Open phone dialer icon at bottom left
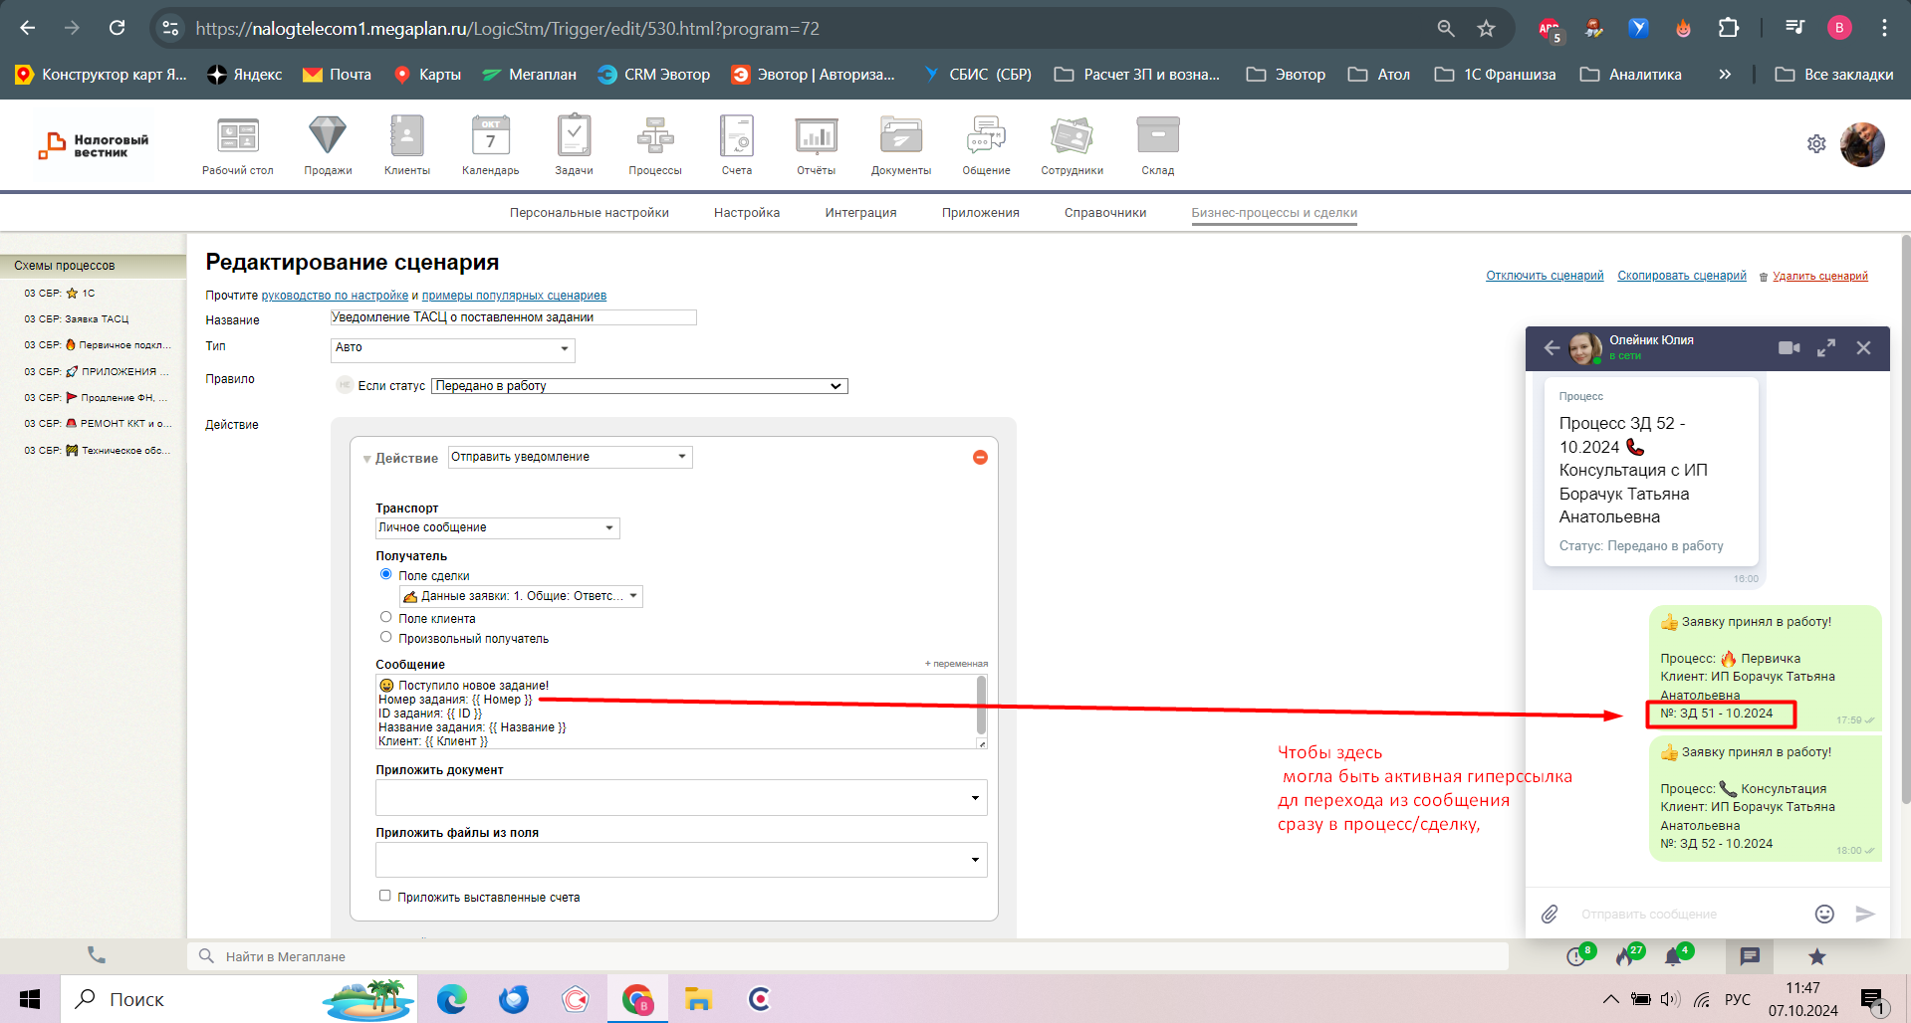This screenshot has height=1023, width=1911. point(96,955)
